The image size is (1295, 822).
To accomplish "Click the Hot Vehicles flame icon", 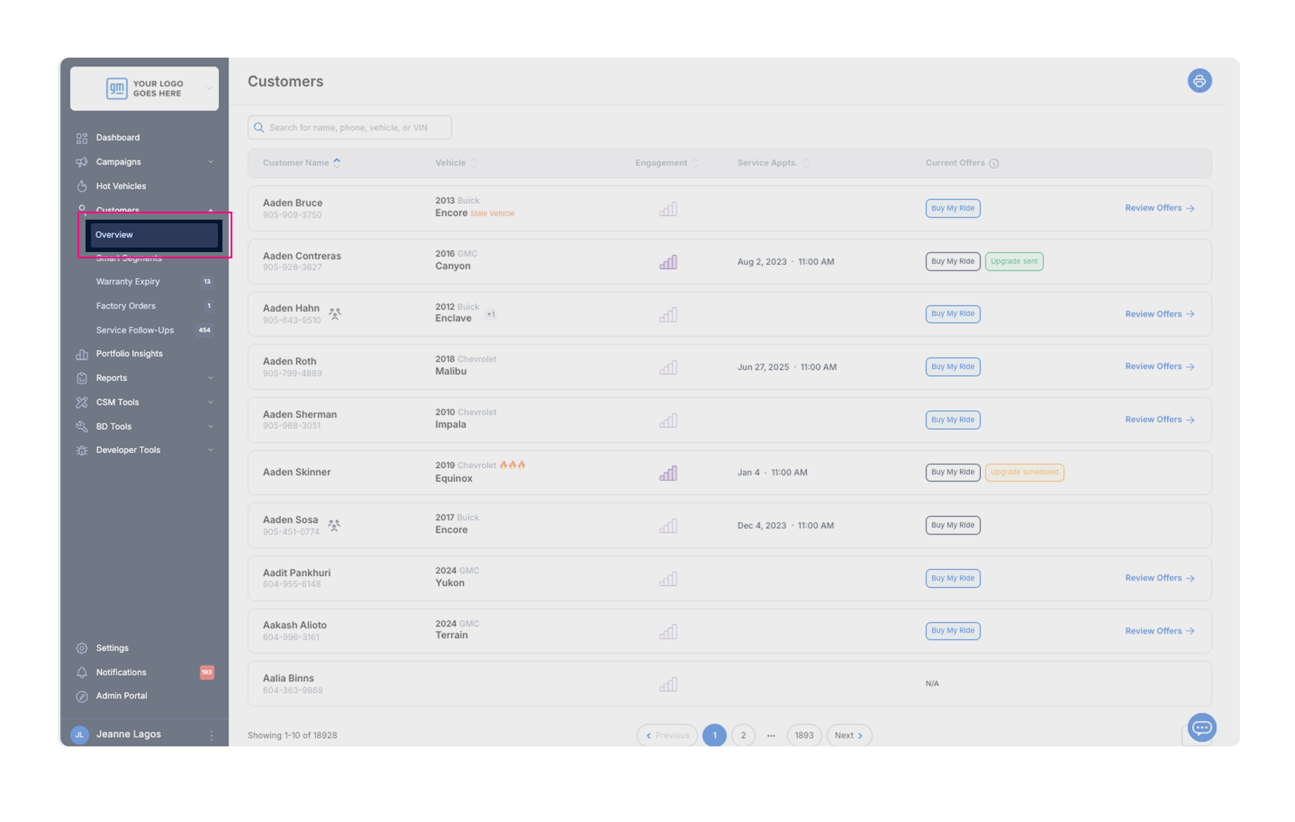I will [x=82, y=186].
